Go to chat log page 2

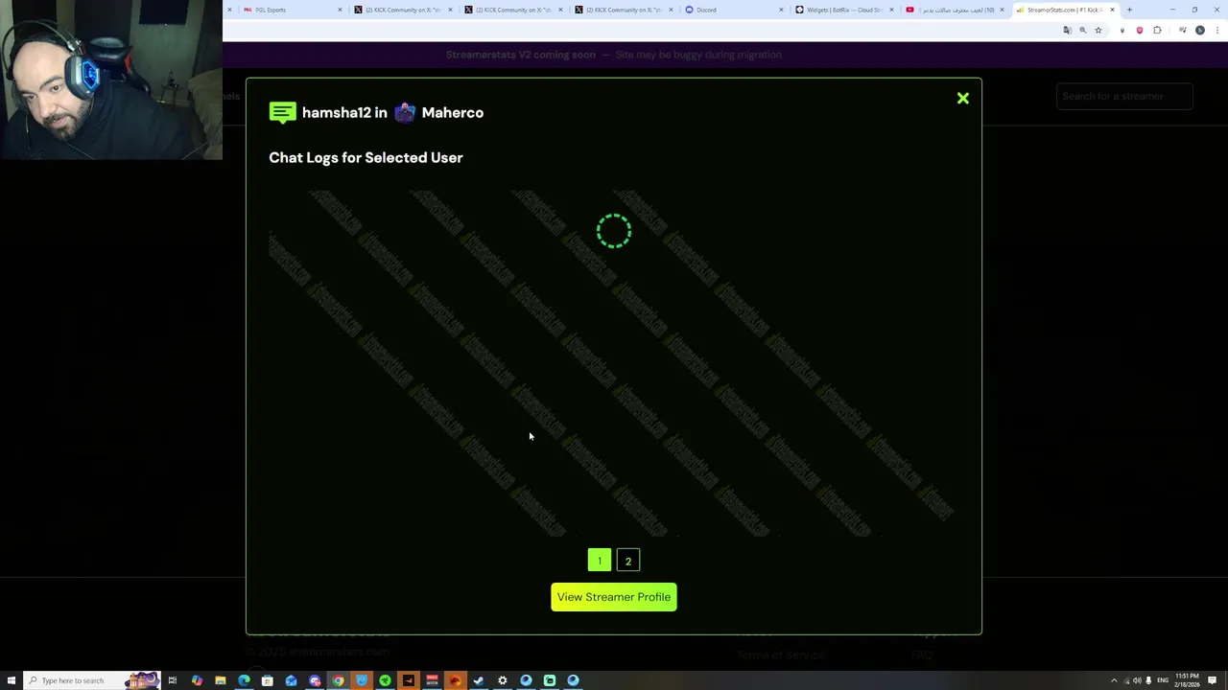[628, 561]
